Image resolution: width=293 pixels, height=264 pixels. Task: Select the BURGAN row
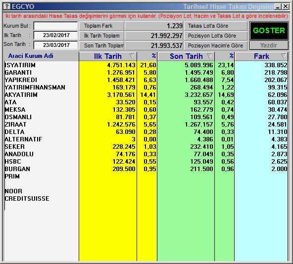click(x=146, y=169)
